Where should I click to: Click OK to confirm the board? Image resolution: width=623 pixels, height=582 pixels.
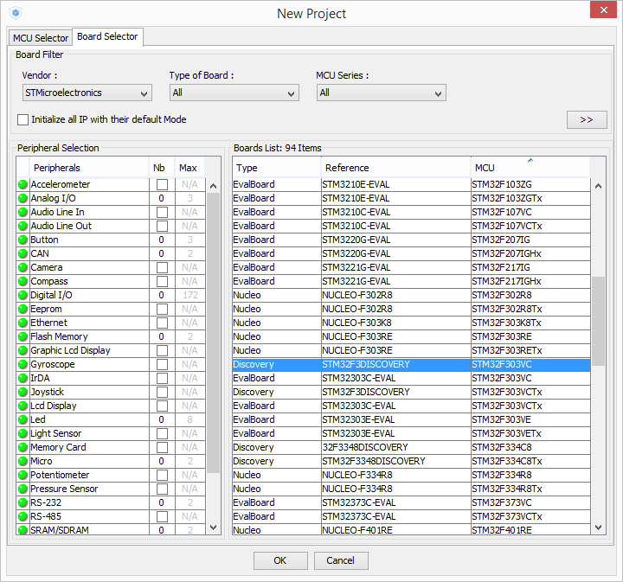pyautogui.click(x=280, y=560)
